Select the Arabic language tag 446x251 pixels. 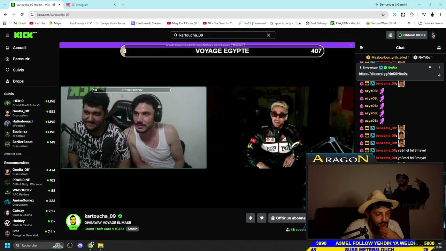coord(132,229)
